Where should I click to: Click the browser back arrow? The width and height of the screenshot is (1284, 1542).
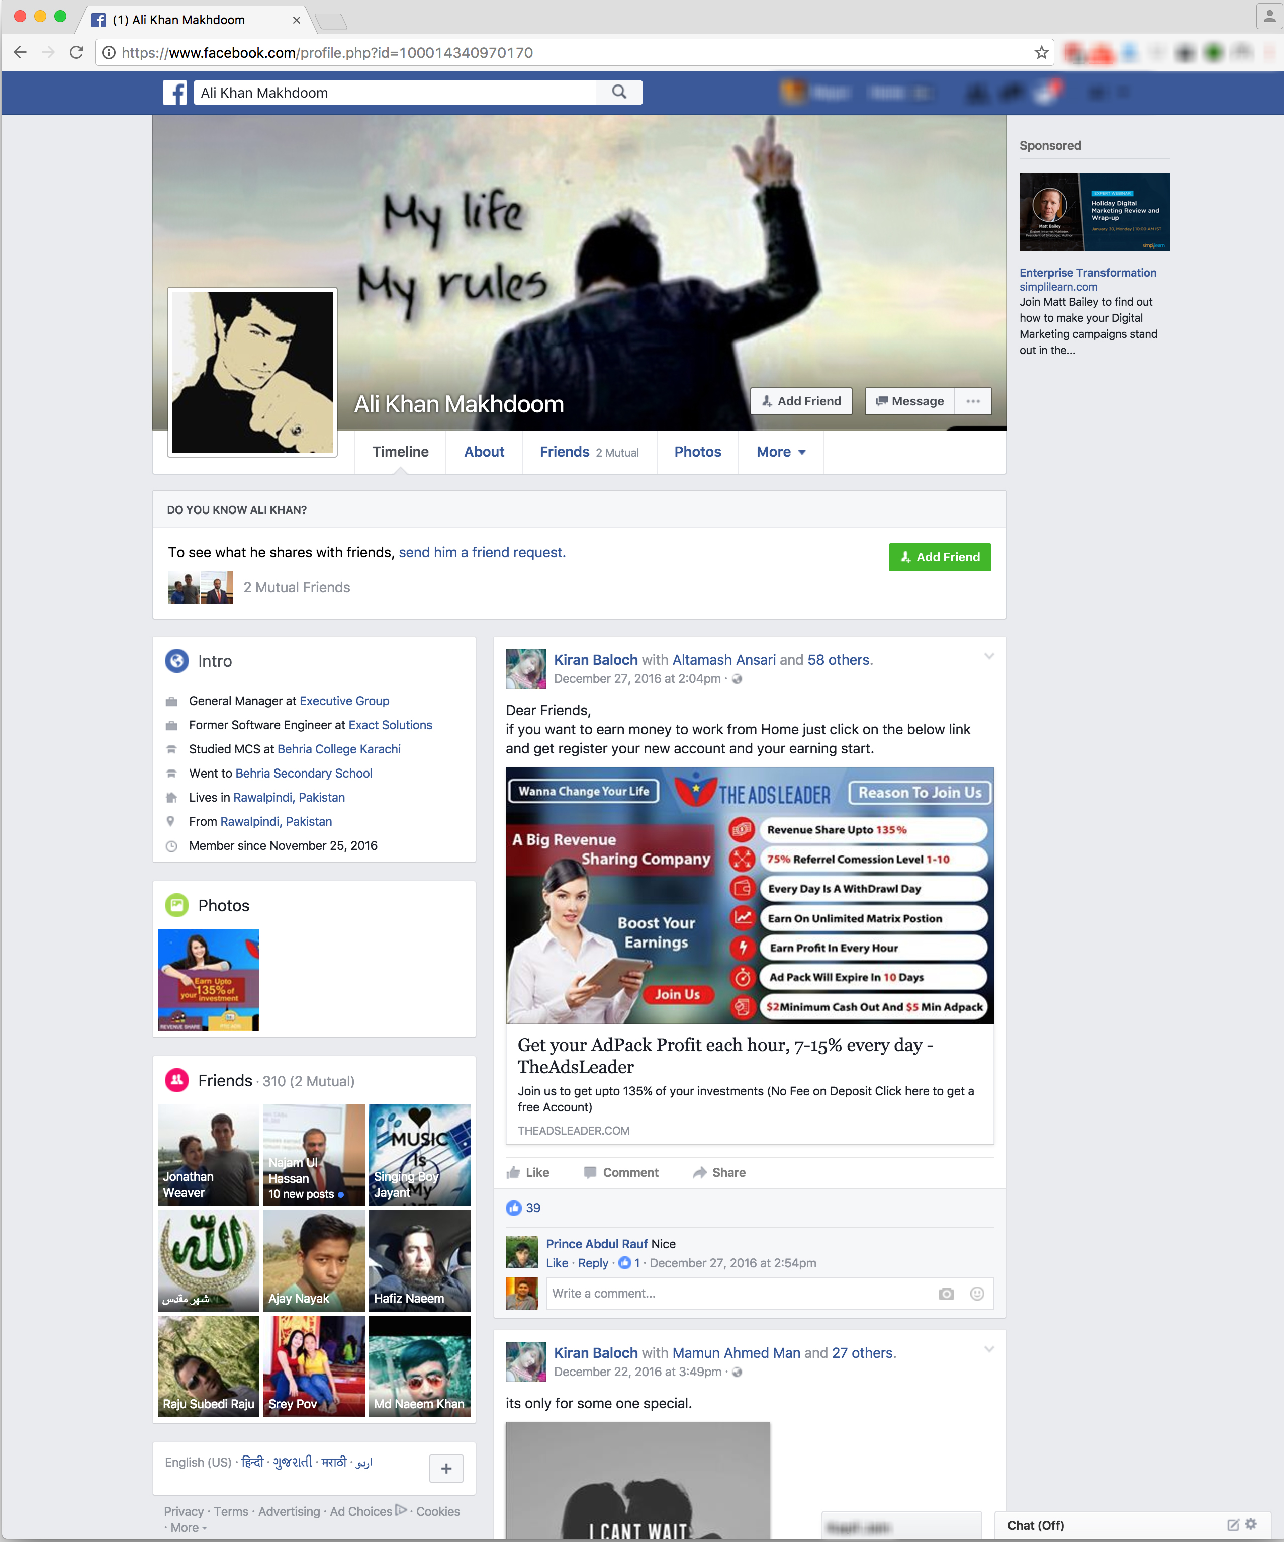pos(20,52)
